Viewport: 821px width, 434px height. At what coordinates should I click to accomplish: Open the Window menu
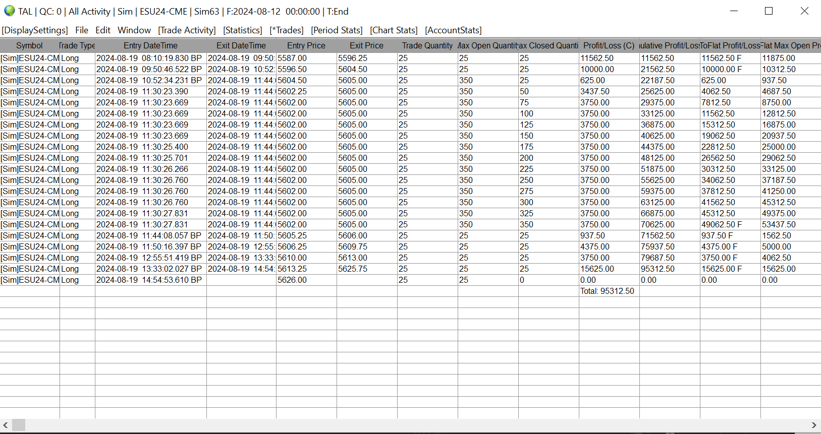(134, 30)
